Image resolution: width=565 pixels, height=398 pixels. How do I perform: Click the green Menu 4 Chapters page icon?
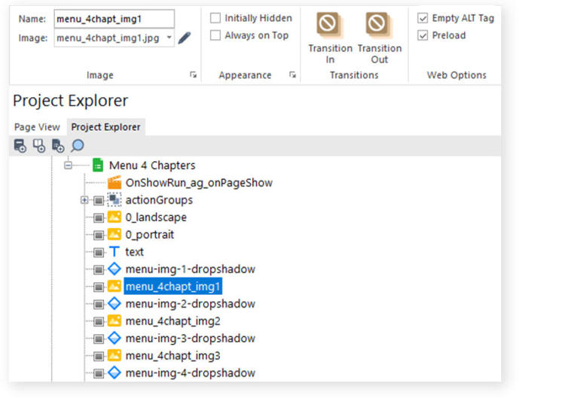[x=98, y=166]
